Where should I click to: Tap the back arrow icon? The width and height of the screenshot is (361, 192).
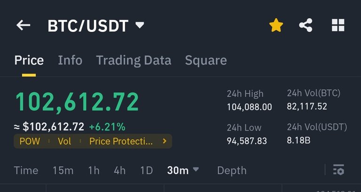(24, 25)
